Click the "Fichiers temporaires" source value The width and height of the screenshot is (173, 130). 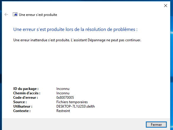click(x=72, y=102)
